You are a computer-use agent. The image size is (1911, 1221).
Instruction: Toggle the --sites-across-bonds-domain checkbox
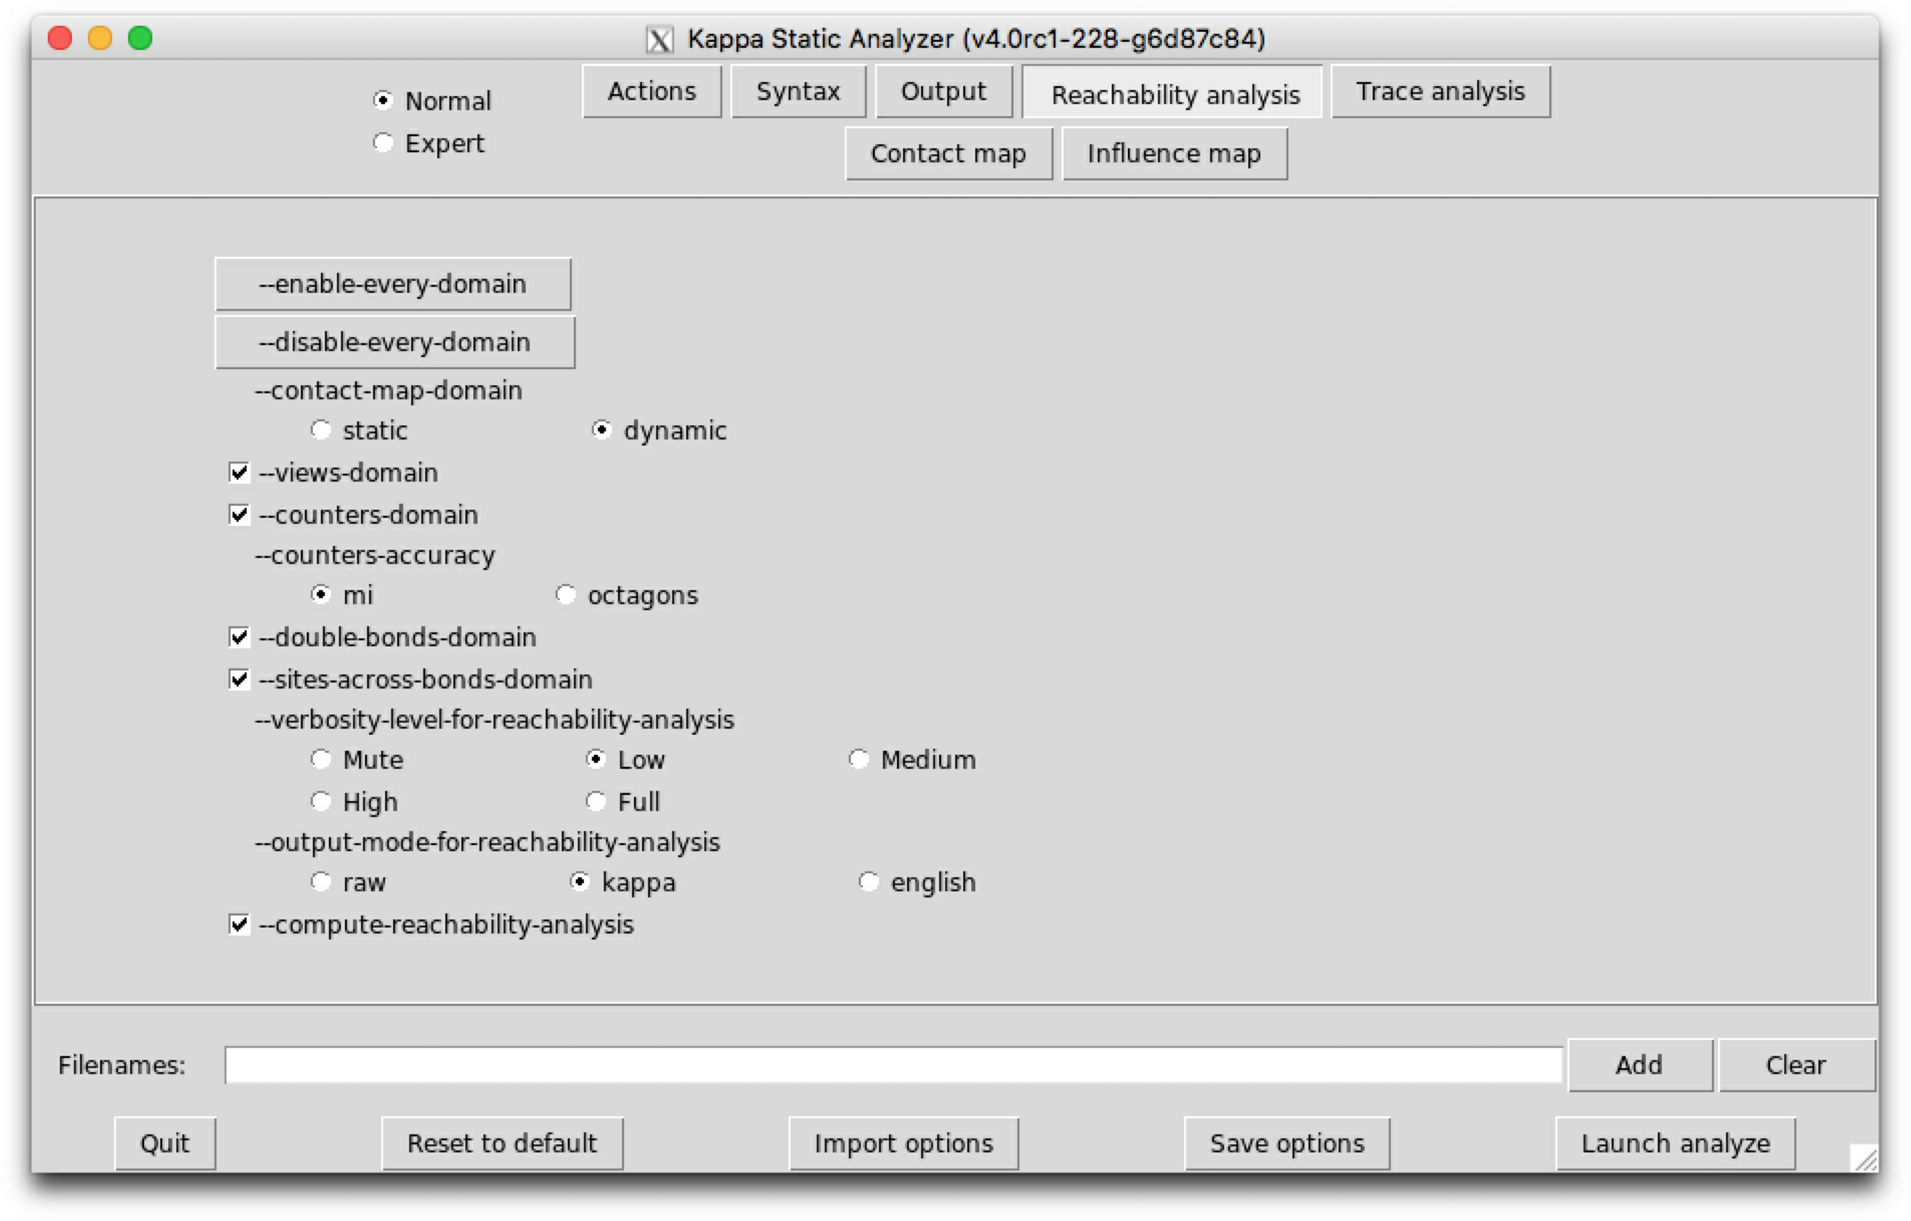tap(239, 680)
